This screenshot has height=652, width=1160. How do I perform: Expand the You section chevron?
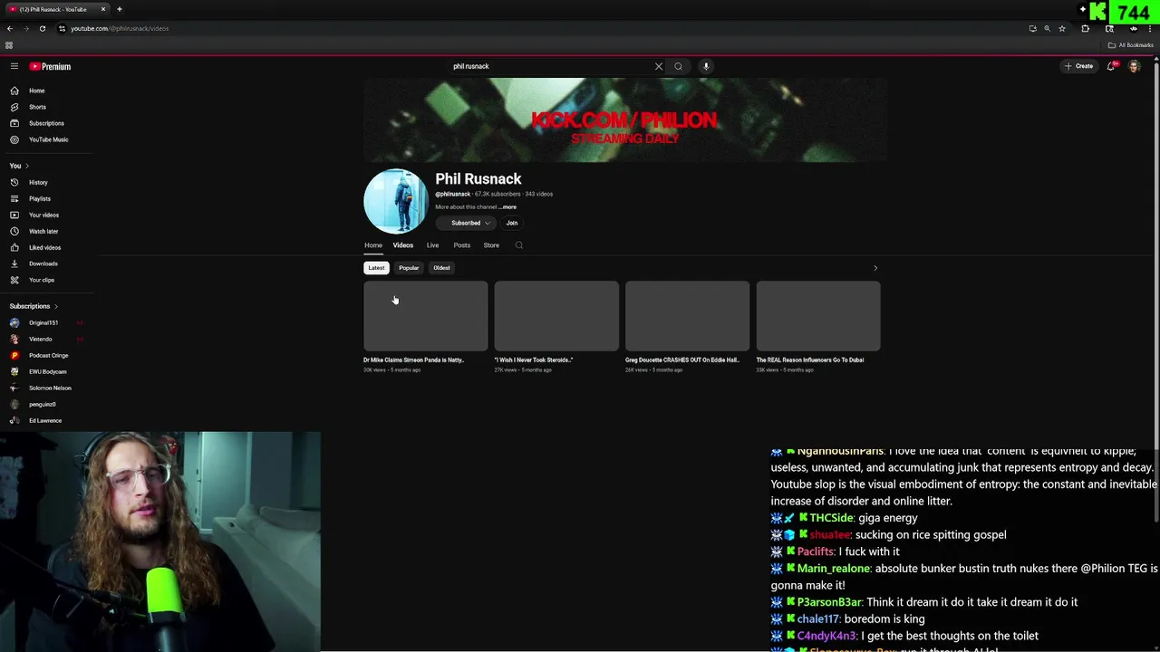(27, 166)
